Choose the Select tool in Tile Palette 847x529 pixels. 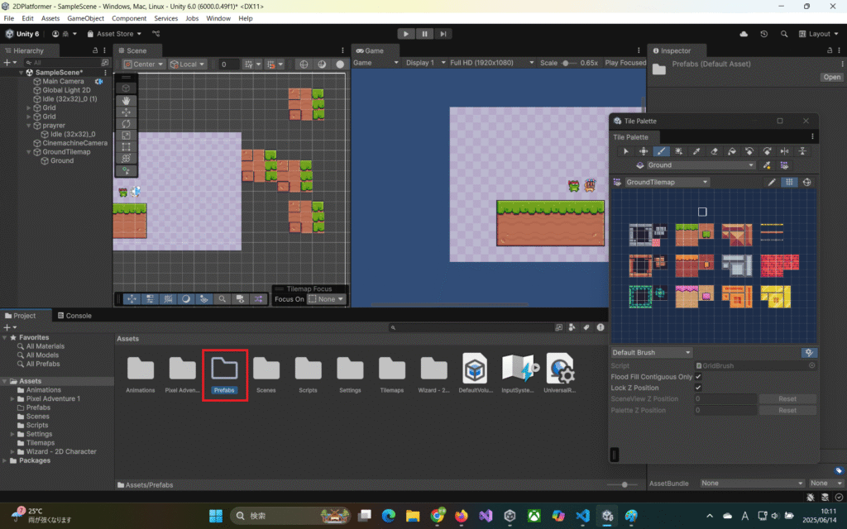tap(625, 151)
